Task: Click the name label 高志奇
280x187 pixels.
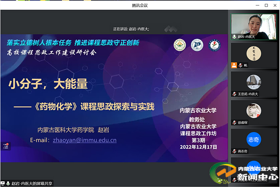Action: pyautogui.click(x=242, y=151)
